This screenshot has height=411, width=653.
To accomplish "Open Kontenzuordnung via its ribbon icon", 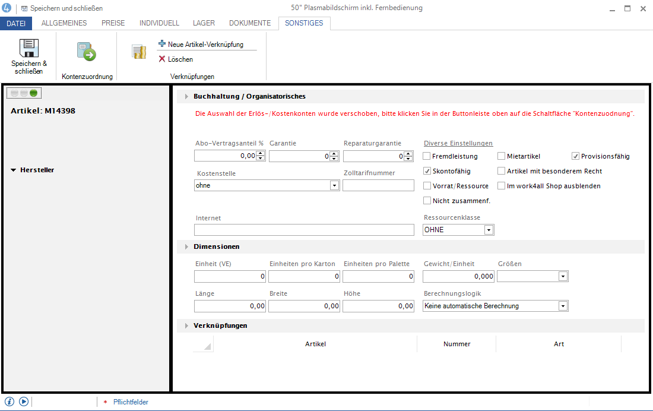I will coord(87,52).
